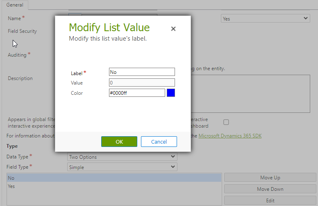Click the OK button
The width and height of the screenshot is (318, 206).
pyautogui.click(x=119, y=142)
